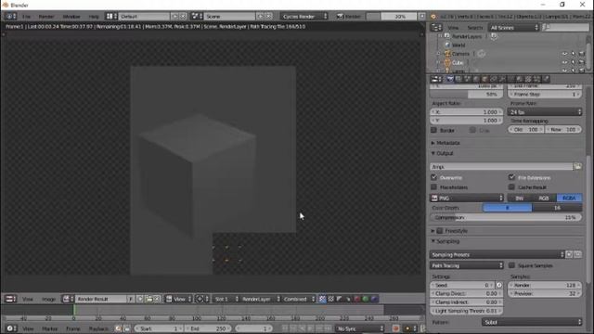The height and width of the screenshot is (334, 594).
Task: Enable the Border checkbox
Action: (x=434, y=130)
